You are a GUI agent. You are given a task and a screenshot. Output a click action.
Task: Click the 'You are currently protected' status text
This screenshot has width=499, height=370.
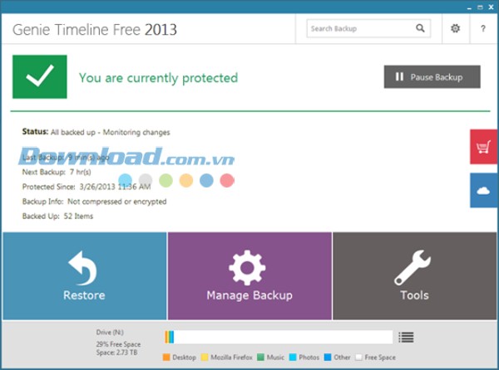click(x=158, y=78)
